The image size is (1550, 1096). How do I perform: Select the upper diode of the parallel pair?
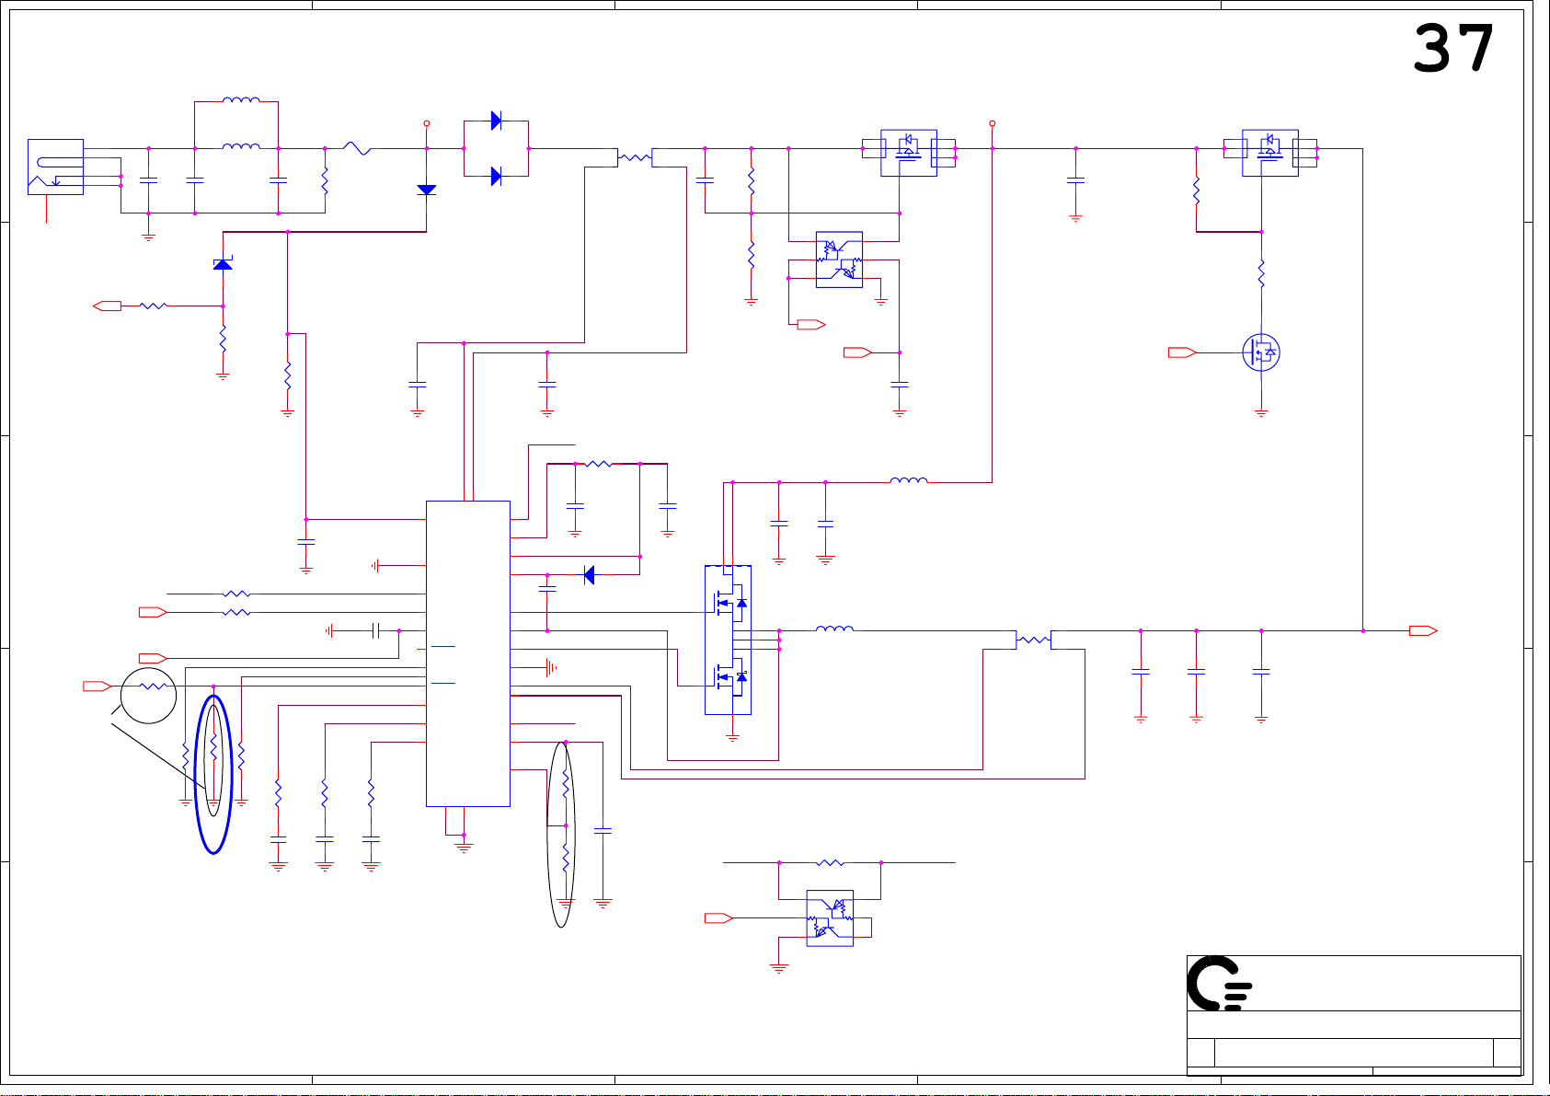click(497, 120)
